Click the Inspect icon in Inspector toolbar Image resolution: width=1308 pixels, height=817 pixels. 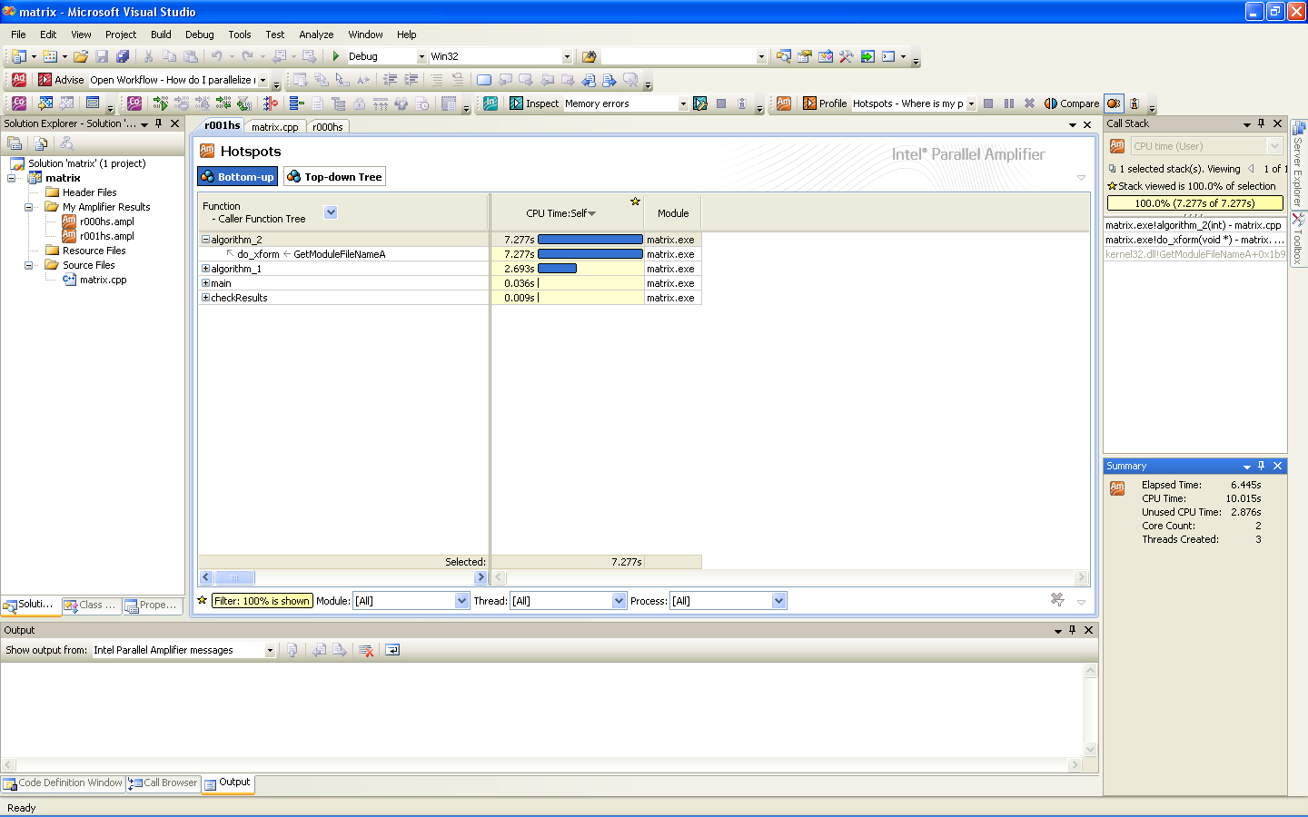pos(517,103)
